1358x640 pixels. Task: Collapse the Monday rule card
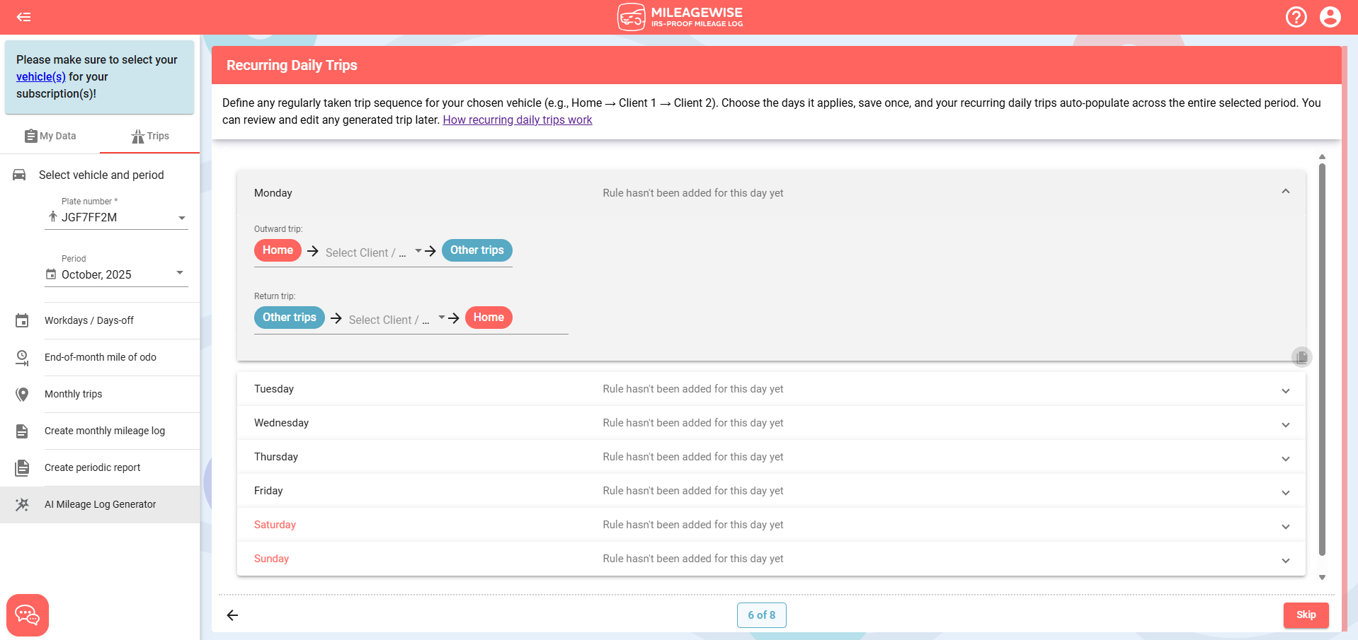pyautogui.click(x=1286, y=191)
